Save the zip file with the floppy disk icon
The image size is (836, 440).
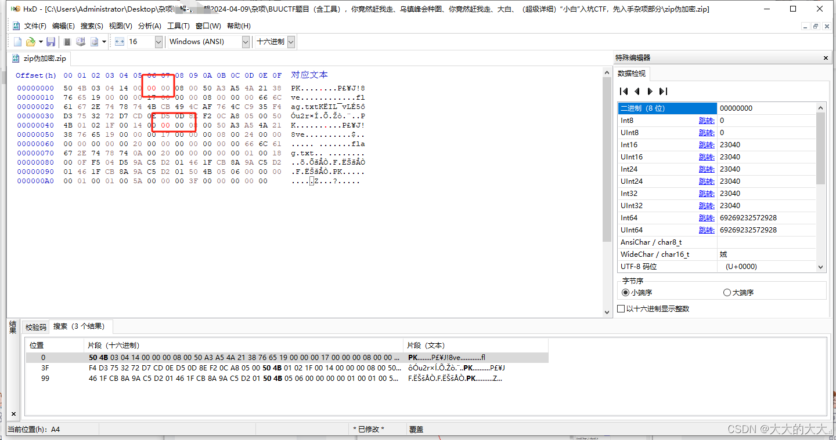[x=51, y=41]
